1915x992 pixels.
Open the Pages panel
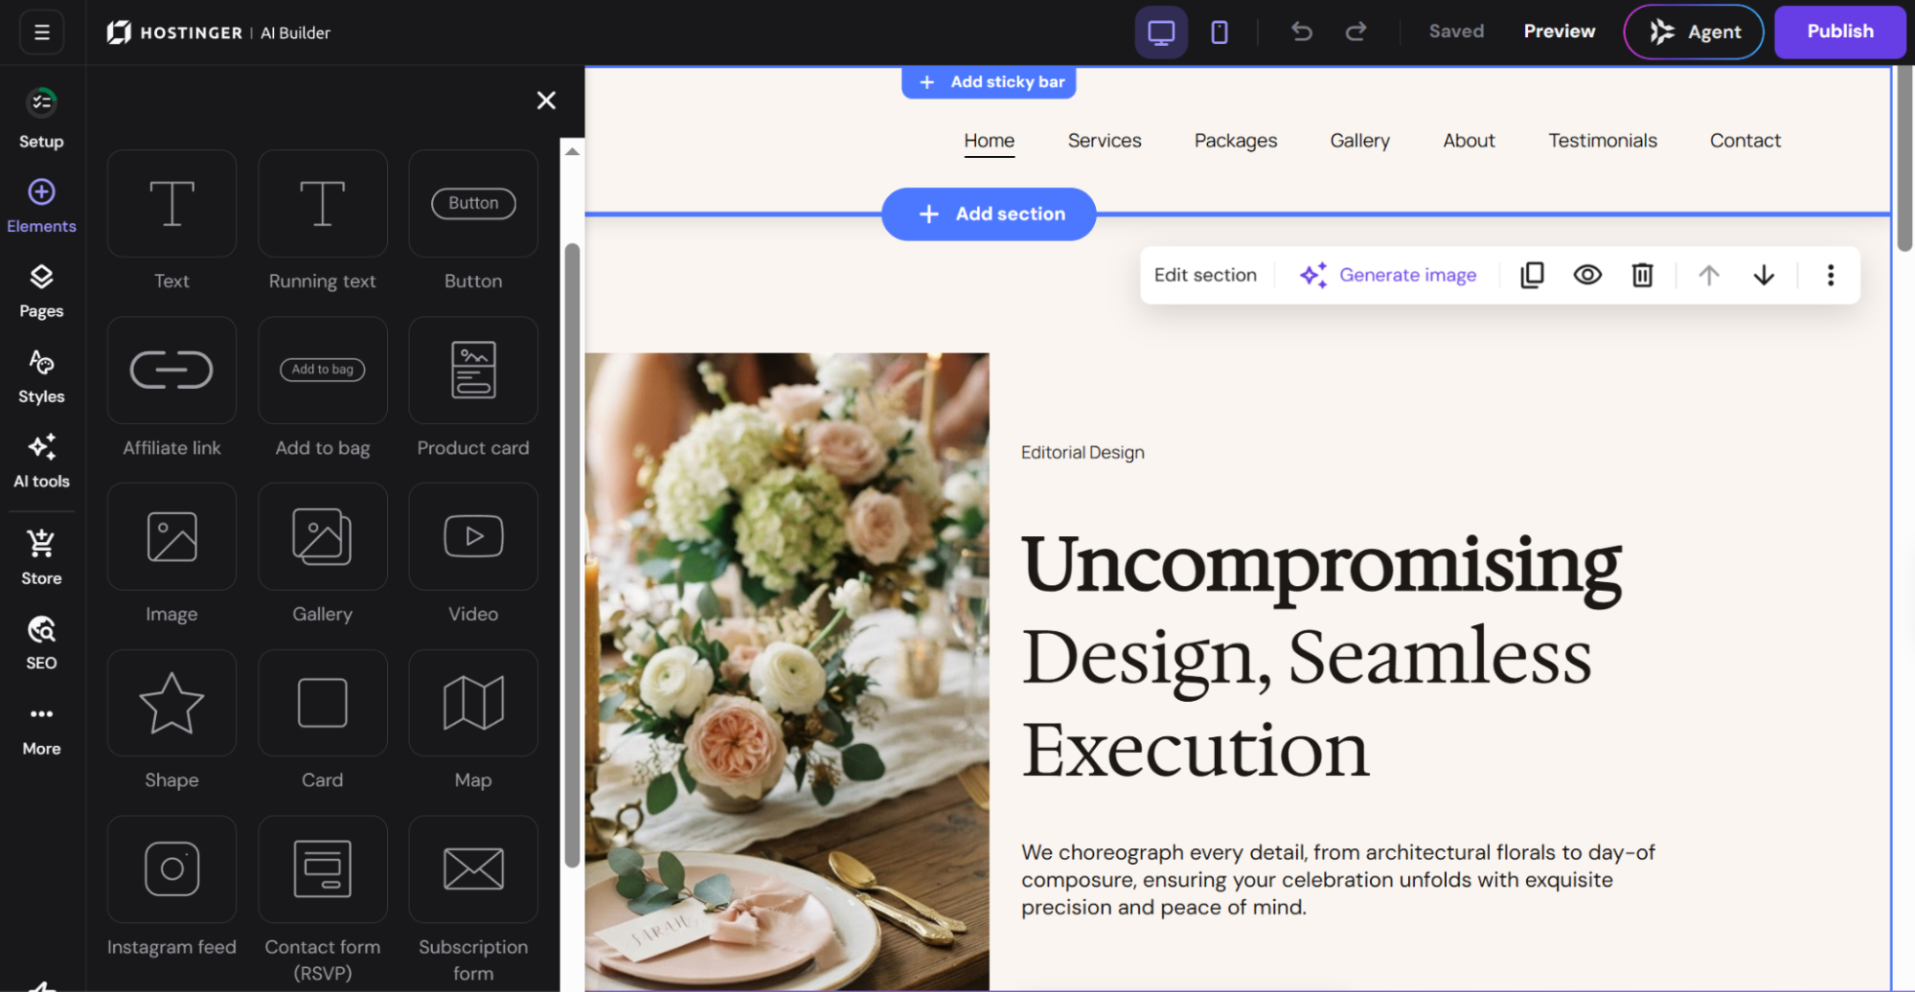[x=41, y=291]
